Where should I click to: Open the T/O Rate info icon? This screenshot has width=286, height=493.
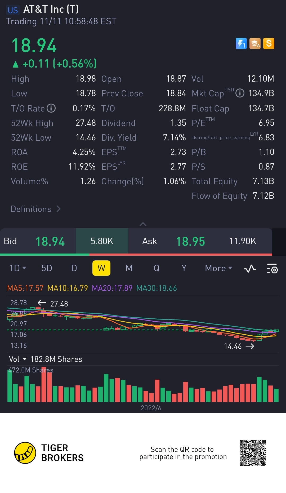point(51,108)
